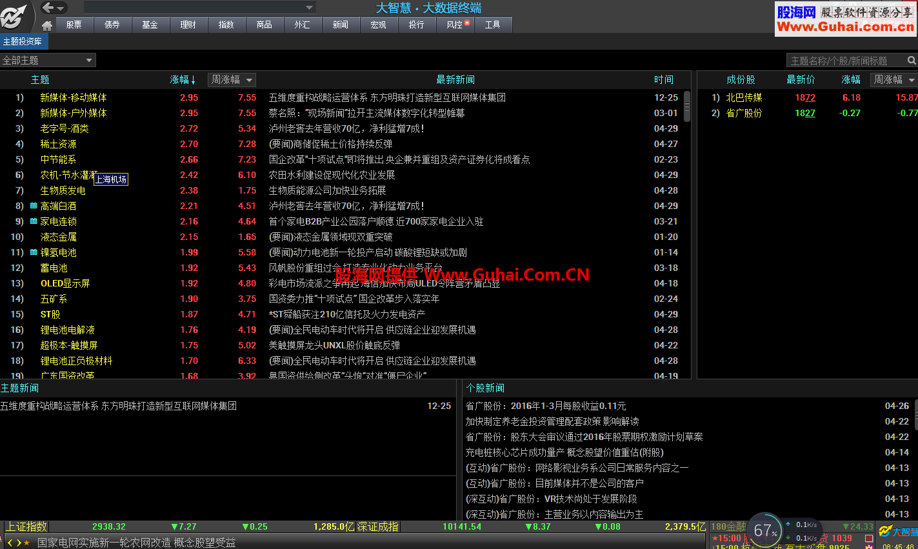Screen dimensions: 918x549
Task: Select constituent stock 北巴传媒
Action: pyautogui.click(x=744, y=97)
